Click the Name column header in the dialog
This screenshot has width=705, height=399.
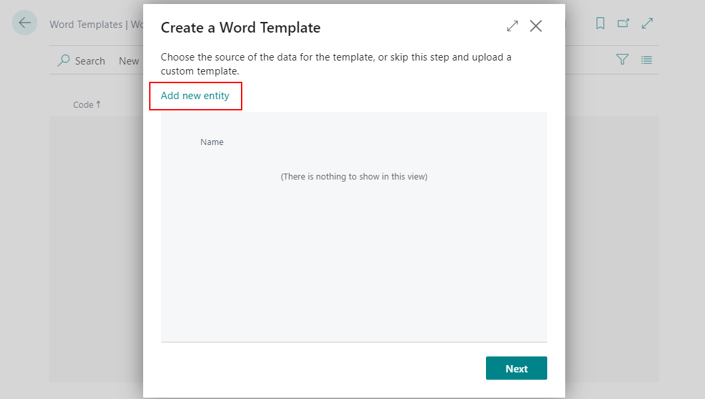point(212,142)
